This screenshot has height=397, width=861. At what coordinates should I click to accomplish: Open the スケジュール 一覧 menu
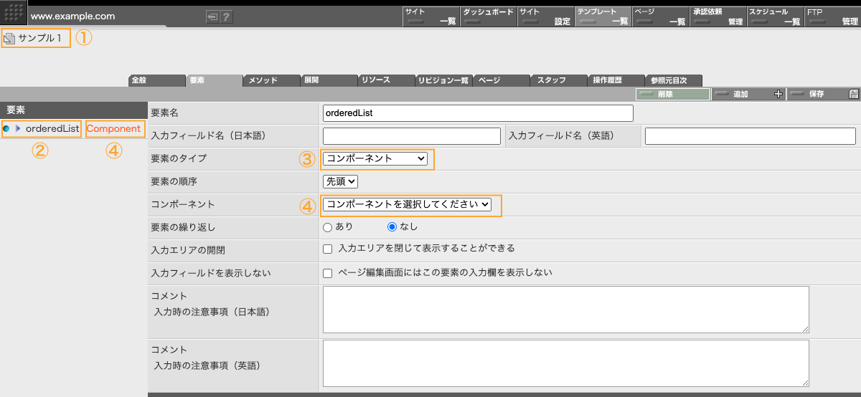click(775, 16)
